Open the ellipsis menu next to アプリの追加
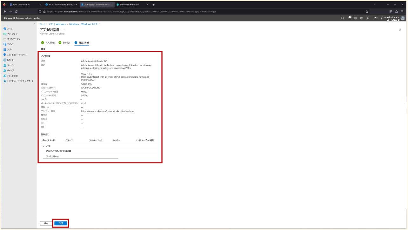The image size is (408, 230). (x=64, y=30)
